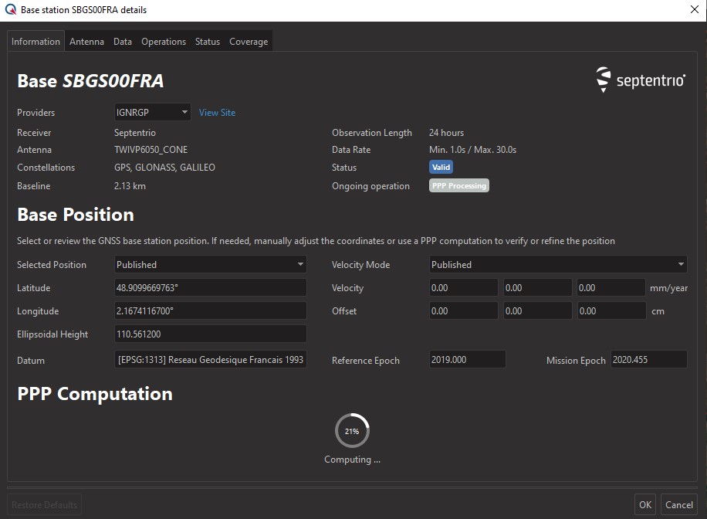The width and height of the screenshot is (707, 519).
Task: Click the Cancel button
Action: 678,504
